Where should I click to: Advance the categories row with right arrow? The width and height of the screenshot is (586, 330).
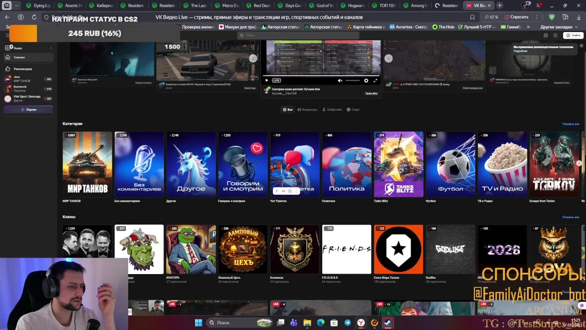pyautogui.click(x=579, y=163)
